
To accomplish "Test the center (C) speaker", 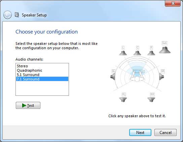I will [x=137, y=53].
